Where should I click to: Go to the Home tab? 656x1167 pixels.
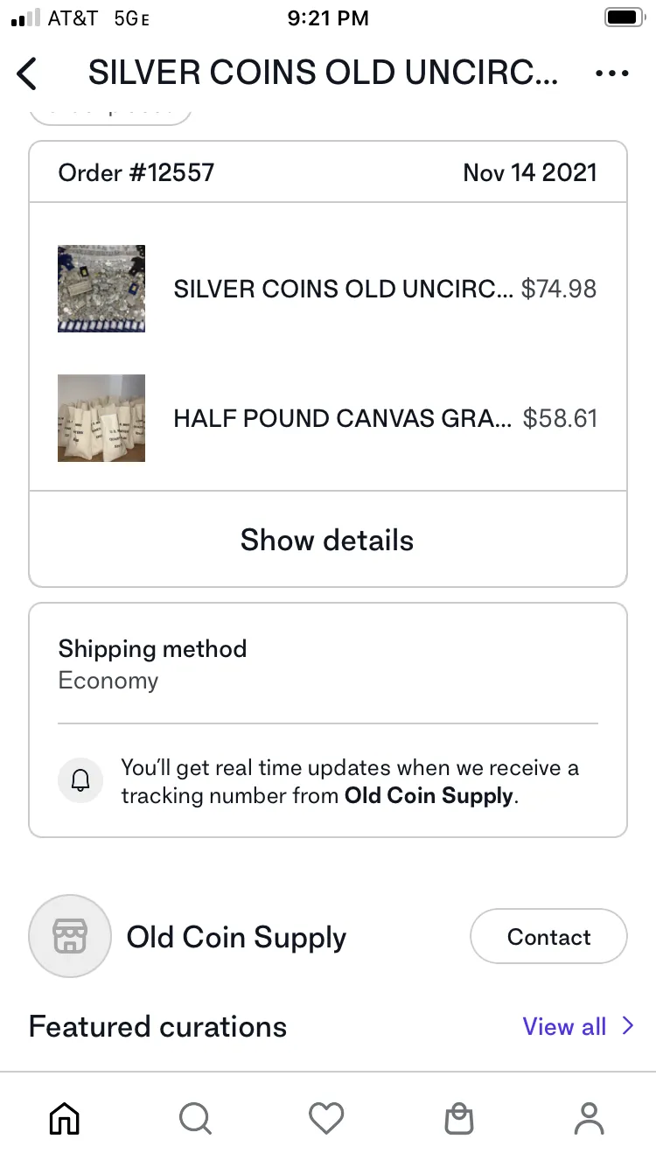coord(65,1118)
